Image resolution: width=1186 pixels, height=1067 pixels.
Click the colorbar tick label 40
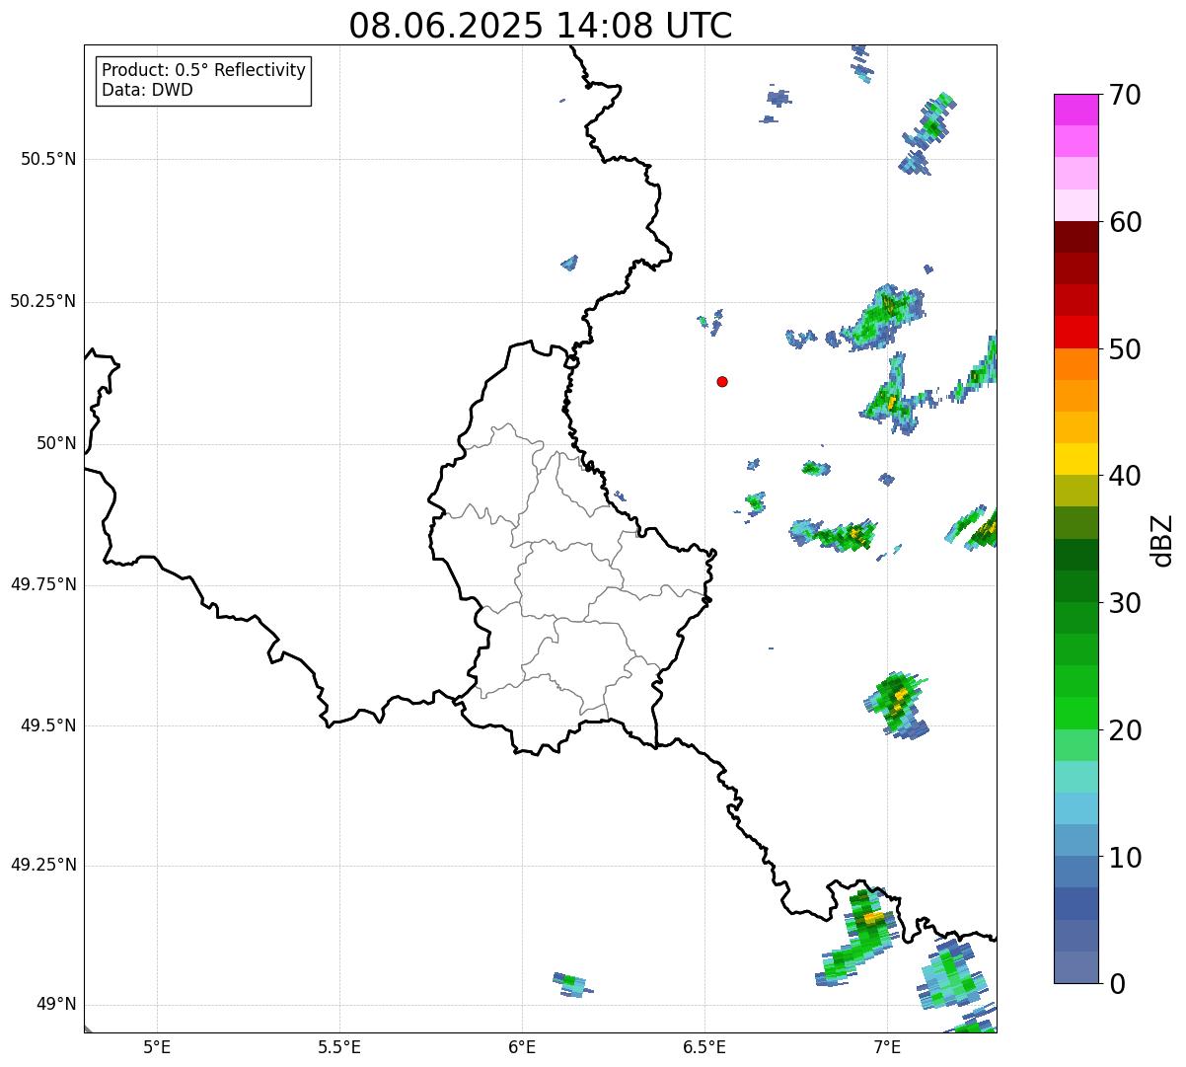[1125, 476]
